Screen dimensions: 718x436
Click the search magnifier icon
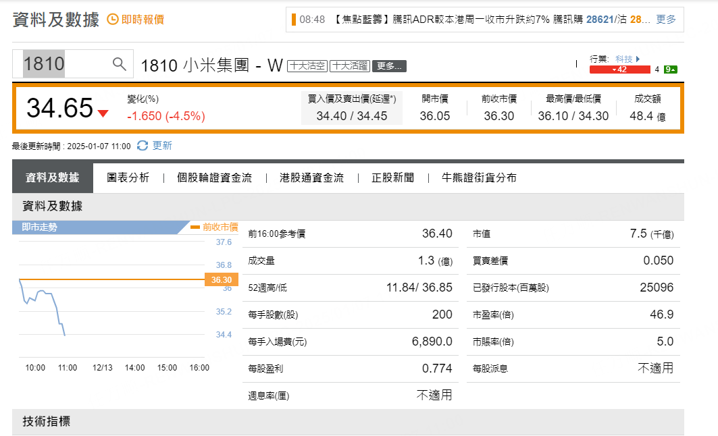(x=119, y=63)
